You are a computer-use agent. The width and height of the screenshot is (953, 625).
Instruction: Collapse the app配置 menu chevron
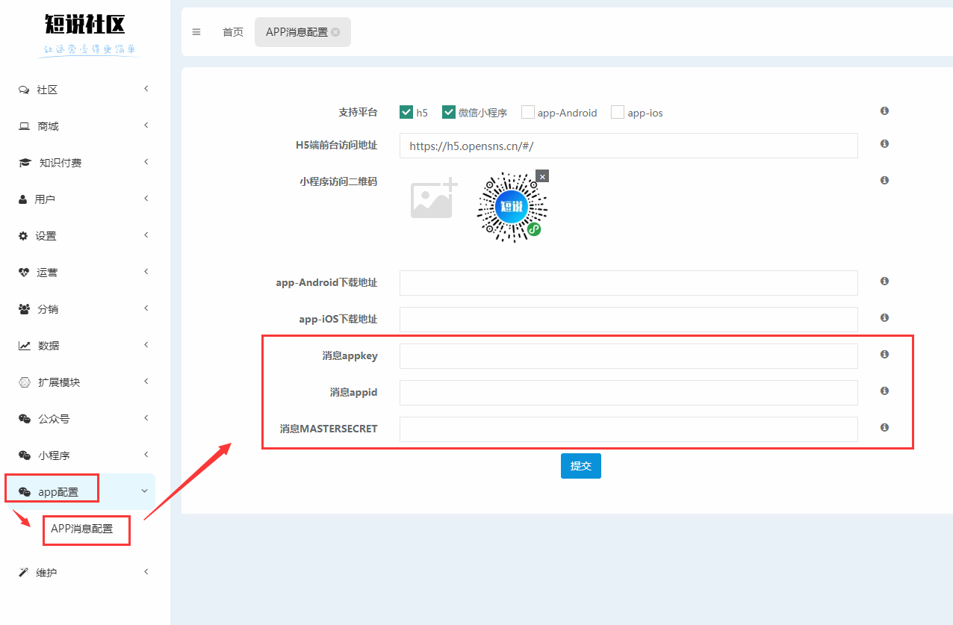point(145,491)
